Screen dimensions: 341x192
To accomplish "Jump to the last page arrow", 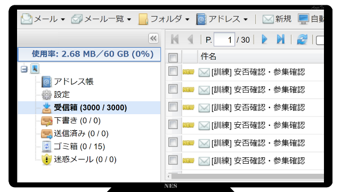I will tap(281, 39).
